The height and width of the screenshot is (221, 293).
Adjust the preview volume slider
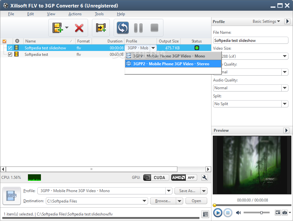[x=261, y=213]
